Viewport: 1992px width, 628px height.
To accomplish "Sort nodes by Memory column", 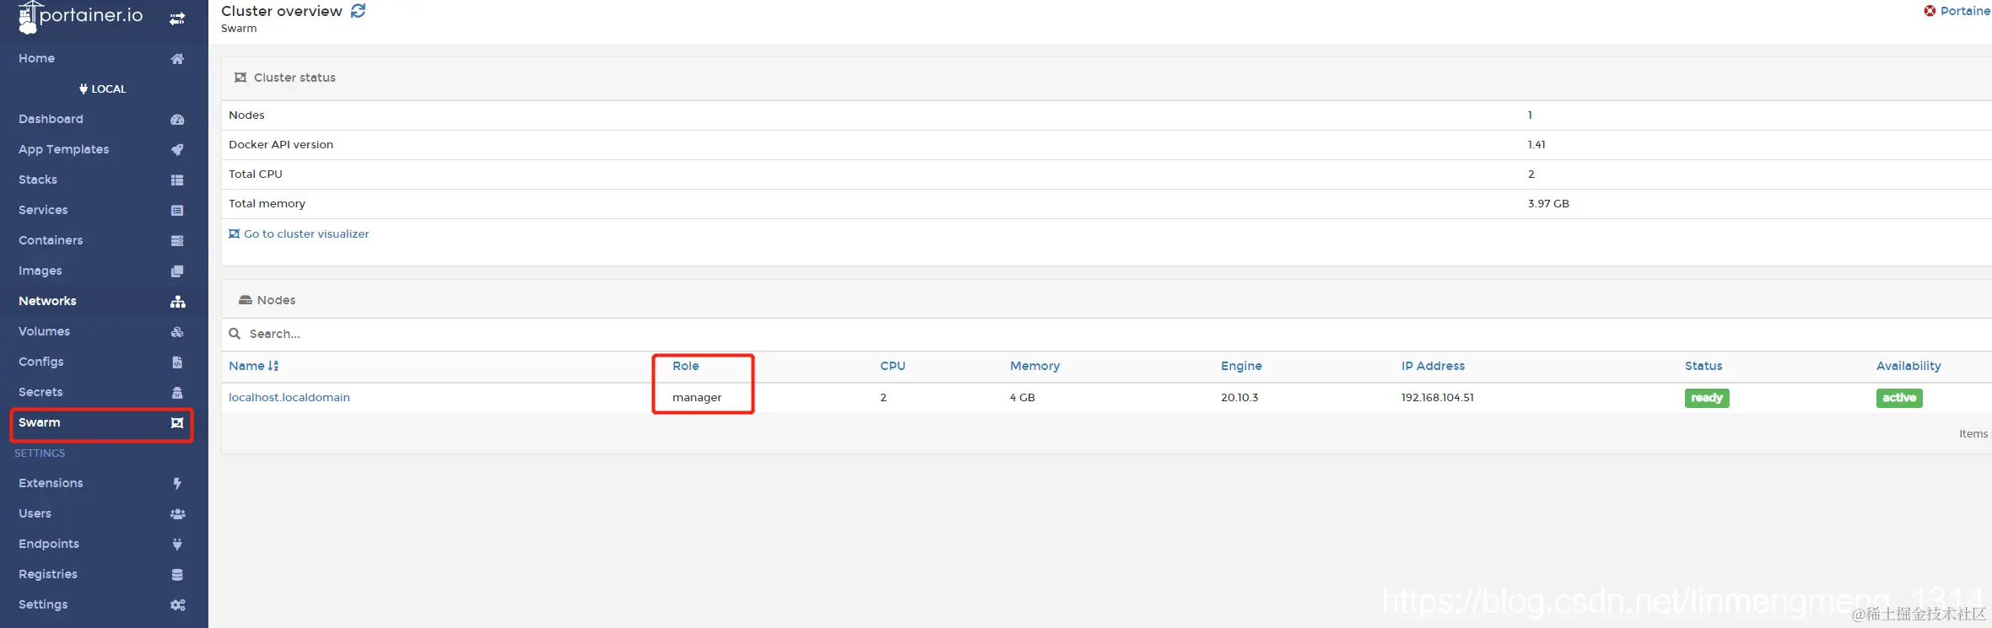I will click(x=1035, y=366).
